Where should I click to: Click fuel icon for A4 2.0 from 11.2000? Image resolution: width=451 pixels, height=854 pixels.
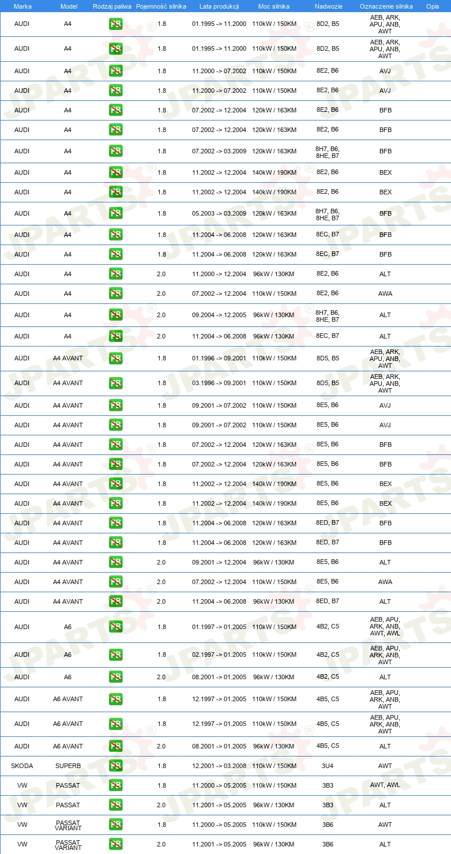(116, 274)
